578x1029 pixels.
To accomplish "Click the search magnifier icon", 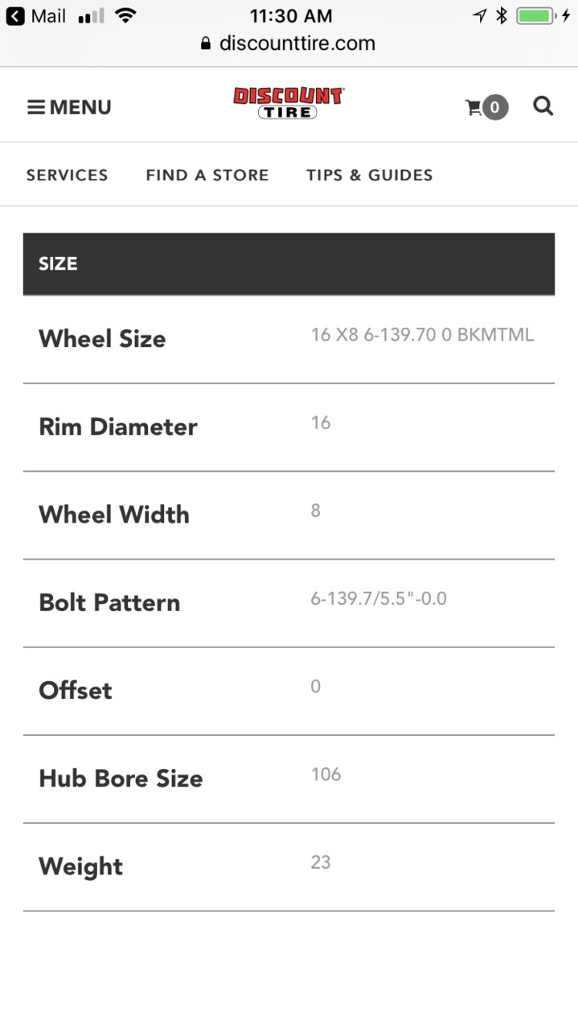I will coord(543,106).
